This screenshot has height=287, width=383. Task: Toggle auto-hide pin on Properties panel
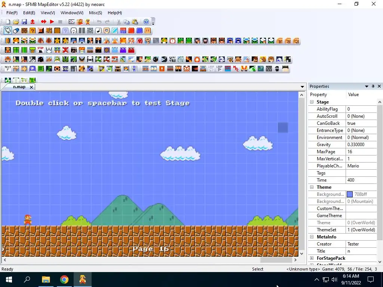click(373, 86)
